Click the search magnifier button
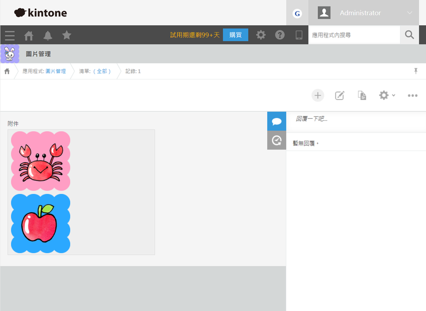Screen dimensions: 426x311 [x=410, y=35]
